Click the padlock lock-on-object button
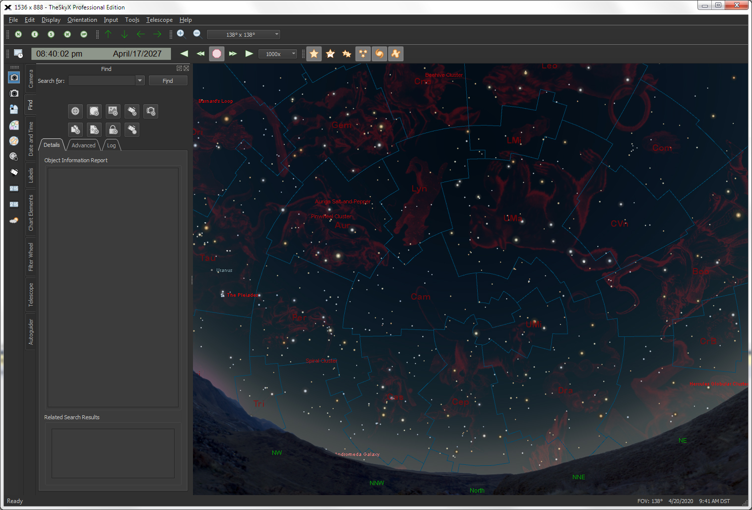Screen dimensions: 752x510 (113, 129)
